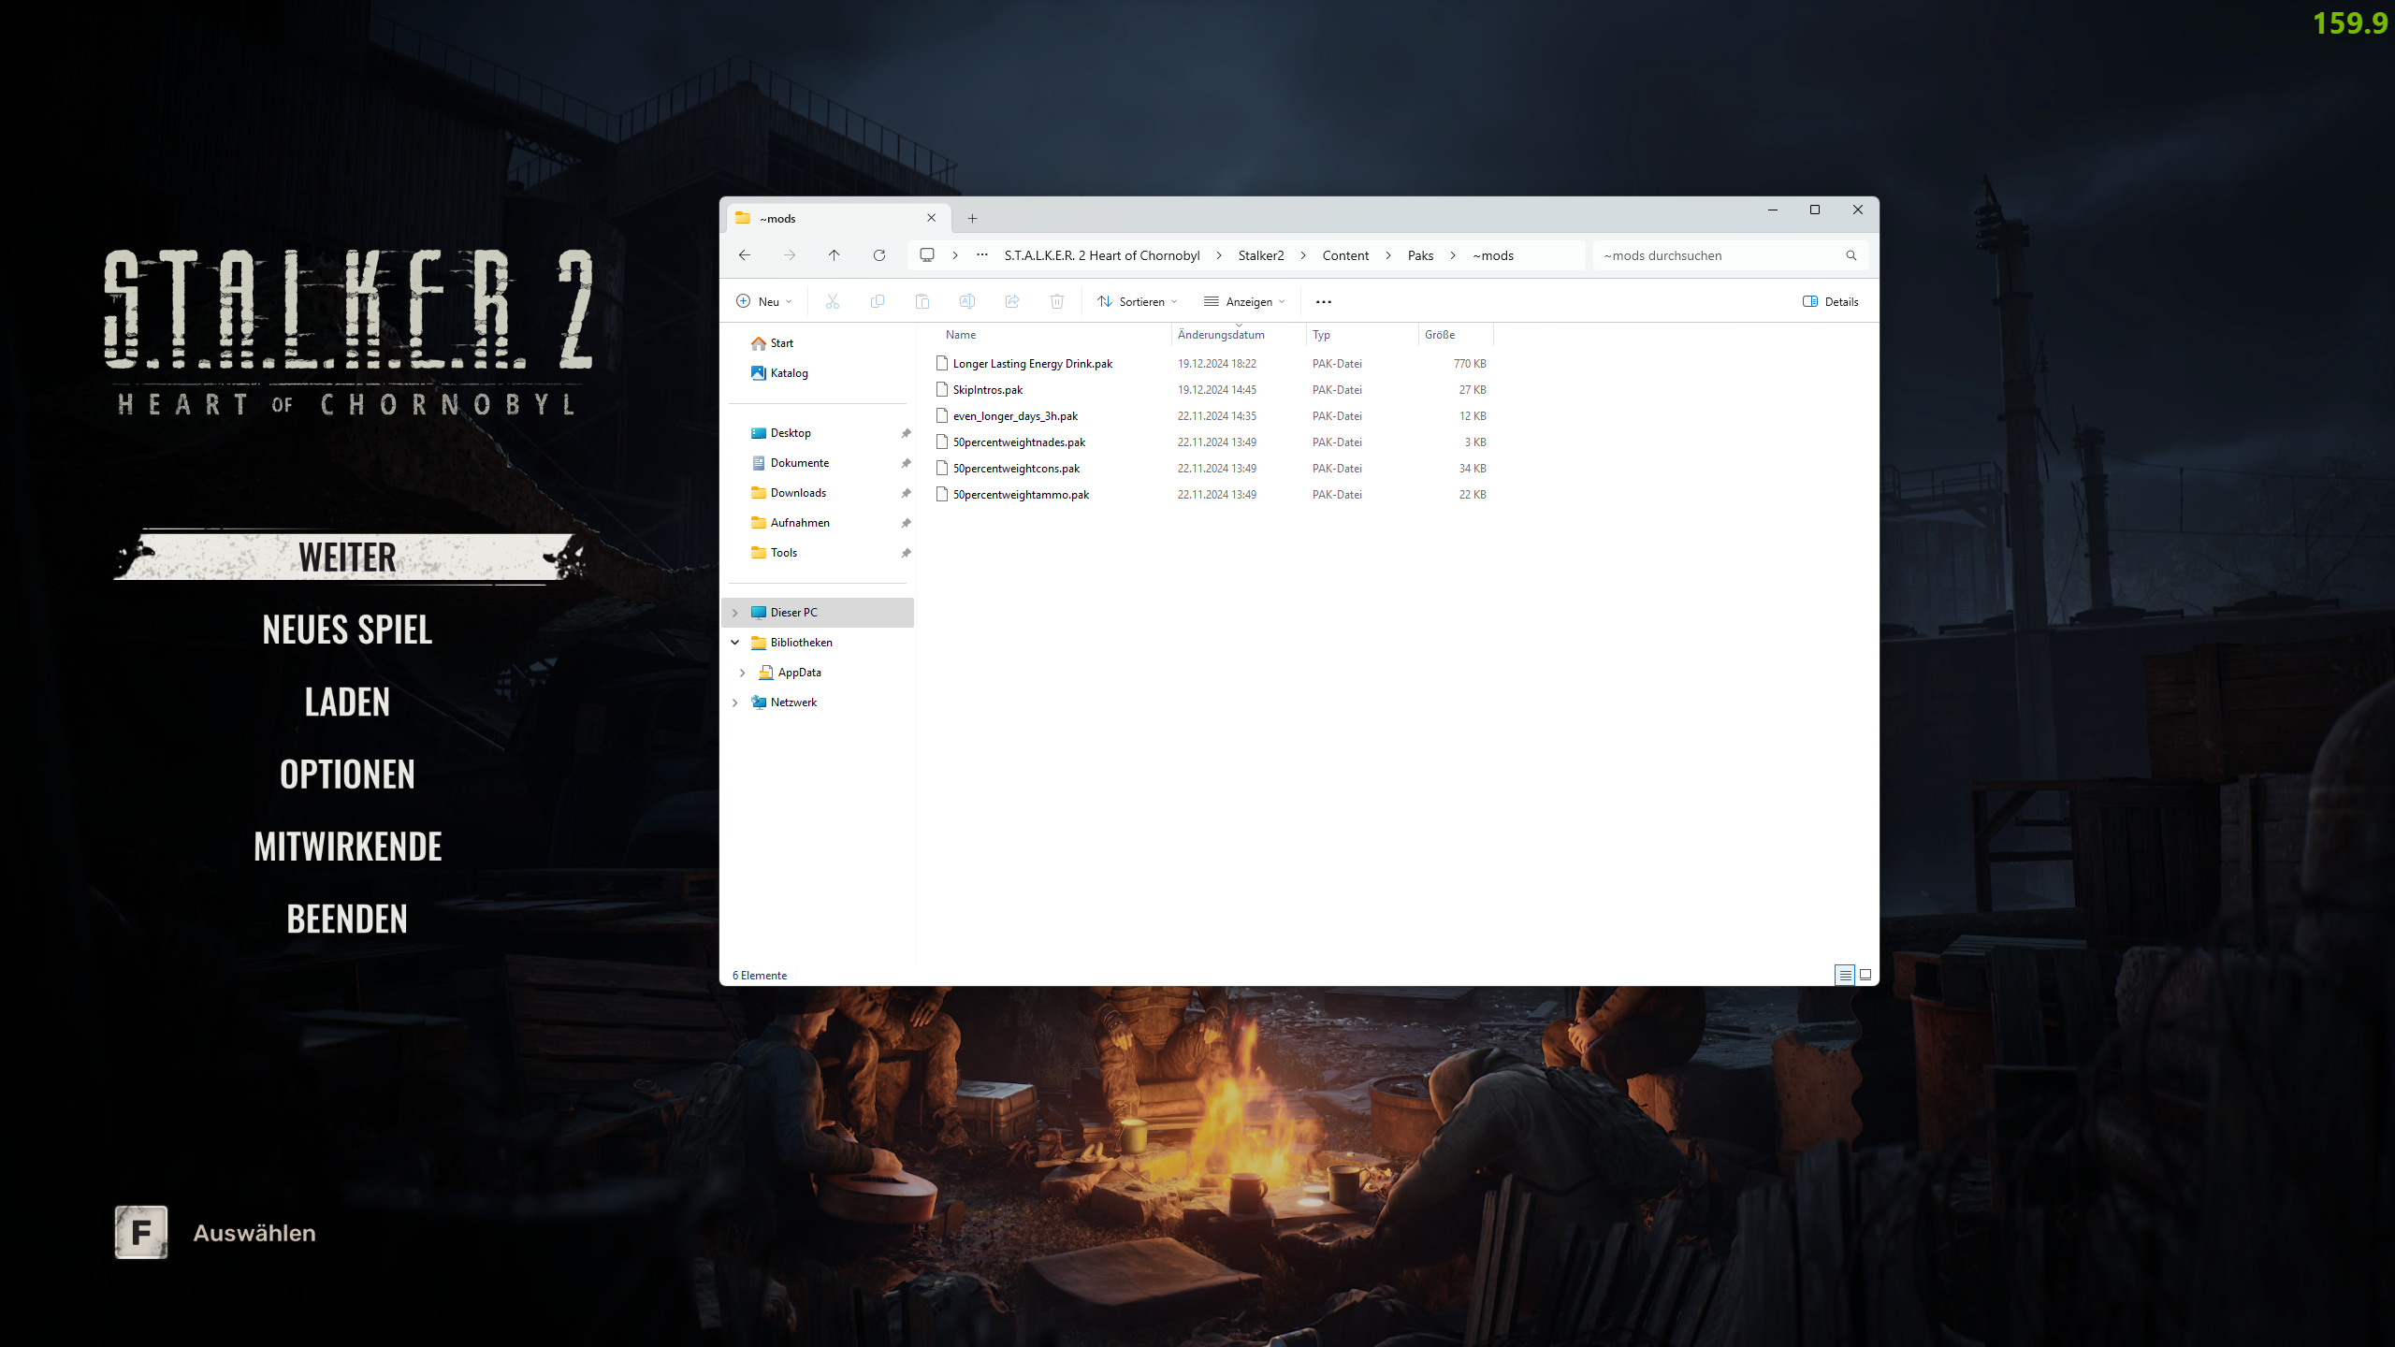Go up one folder level

[x=834, y=255]
